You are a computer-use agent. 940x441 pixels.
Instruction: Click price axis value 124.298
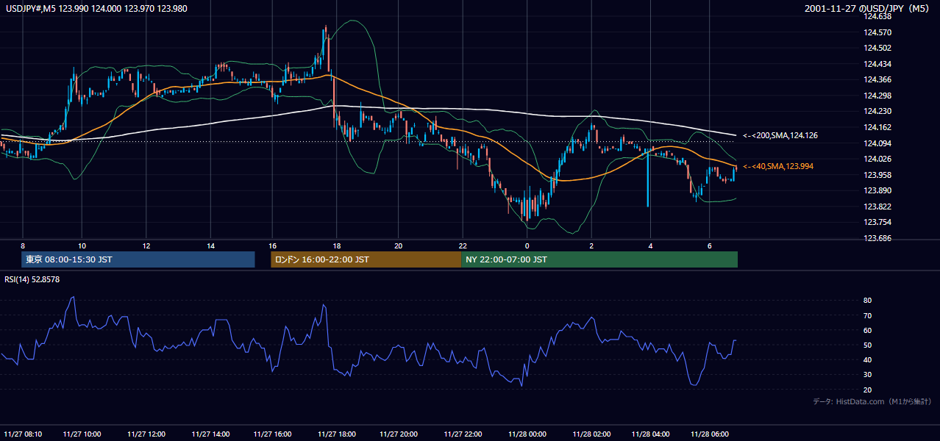pos(877,96)
